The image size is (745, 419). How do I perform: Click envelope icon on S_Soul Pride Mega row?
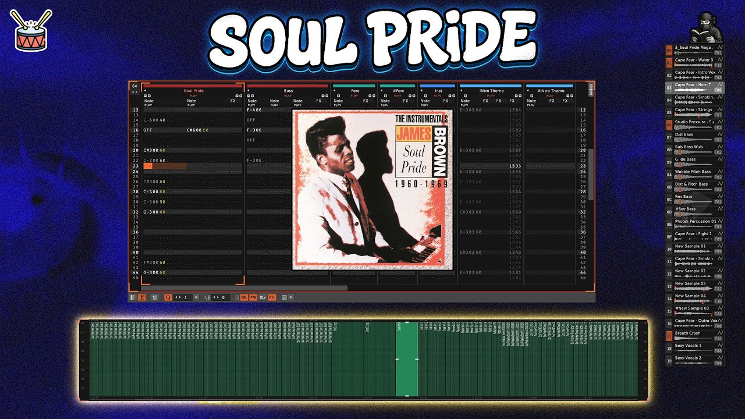[x=720, y=47]
